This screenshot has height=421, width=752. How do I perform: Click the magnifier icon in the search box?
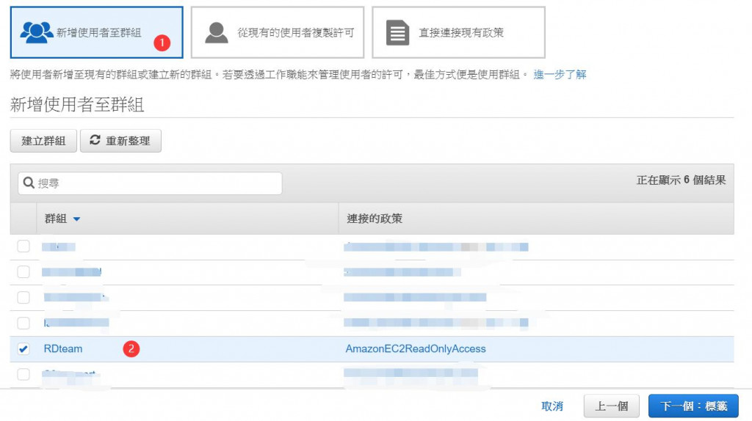click(29, 183)
